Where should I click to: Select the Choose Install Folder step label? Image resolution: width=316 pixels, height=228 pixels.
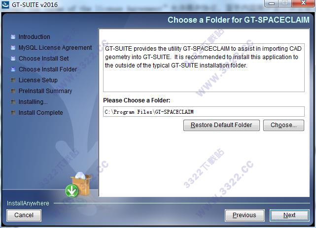tap(48, 69)
